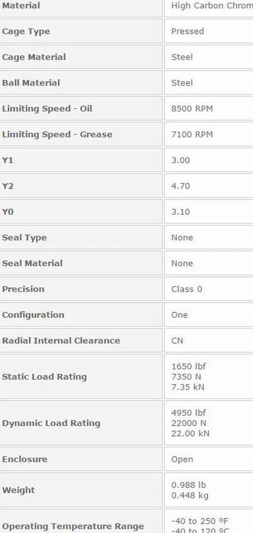Click the Cage Material label
The image size is (253, 533).
click(34, 57)
